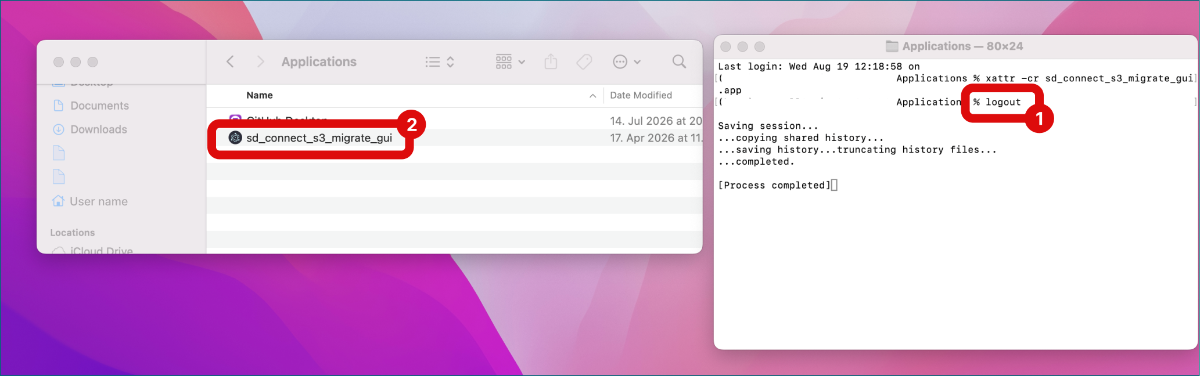Minimize the Finder window
This screenshot has height=376, width=1200.
point(76,62)
